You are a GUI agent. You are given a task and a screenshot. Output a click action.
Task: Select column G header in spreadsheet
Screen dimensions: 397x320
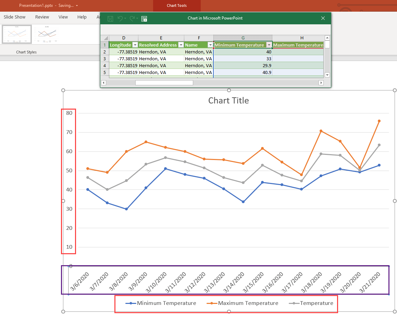[243, 38]
